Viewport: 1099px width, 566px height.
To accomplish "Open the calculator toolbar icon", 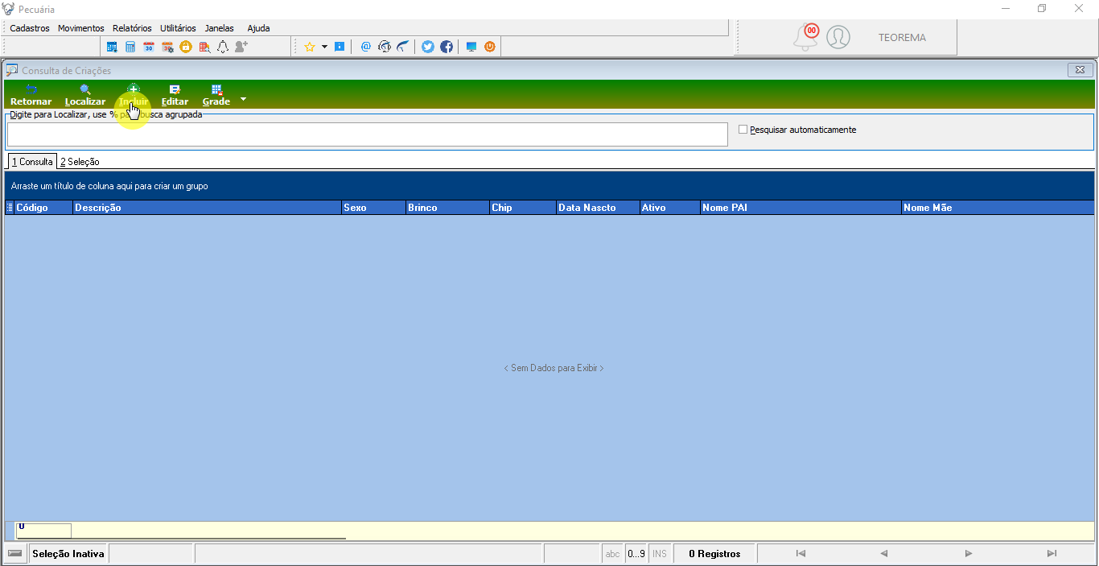I will [130, 47].
